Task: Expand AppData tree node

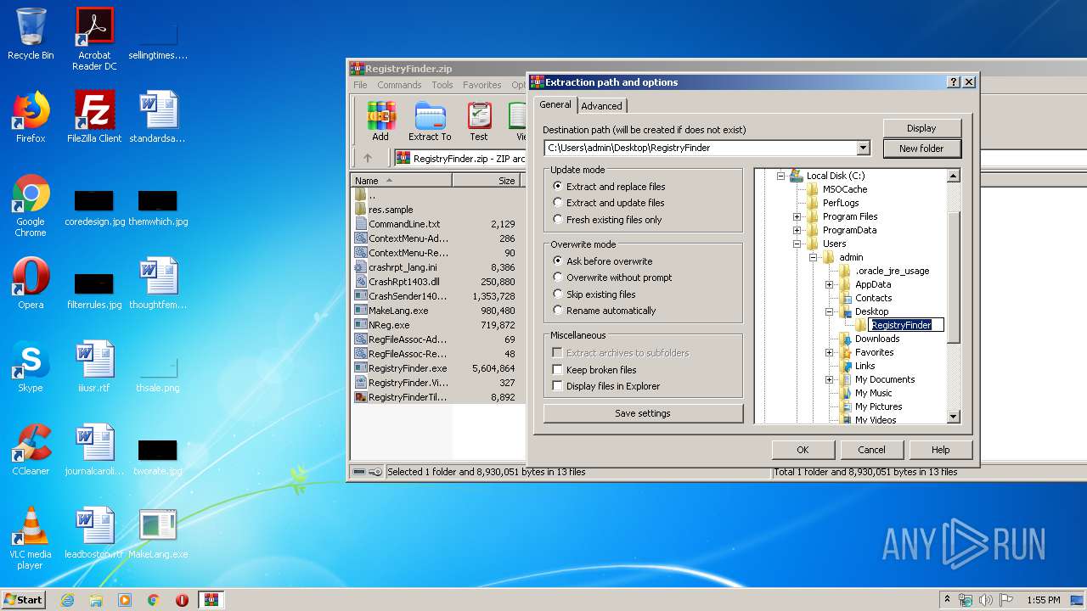Action: (829, 284)
